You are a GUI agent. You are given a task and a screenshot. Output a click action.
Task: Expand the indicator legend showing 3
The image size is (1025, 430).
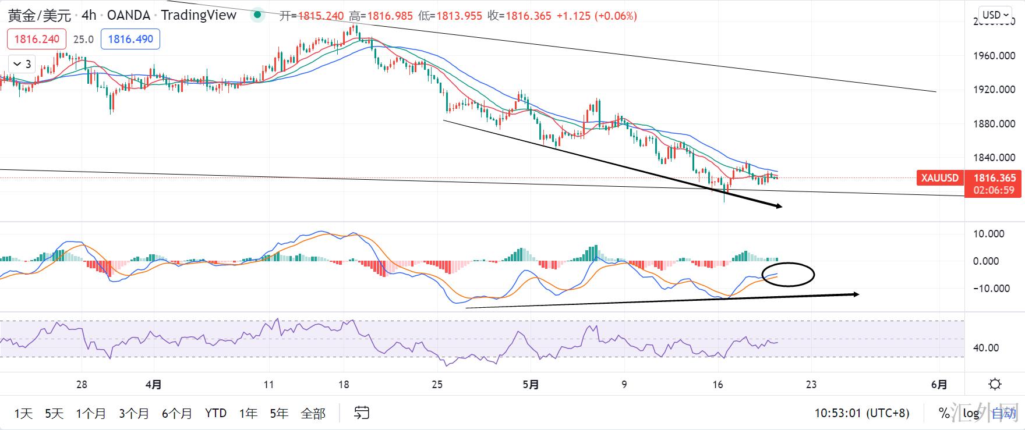coord(22,64)
